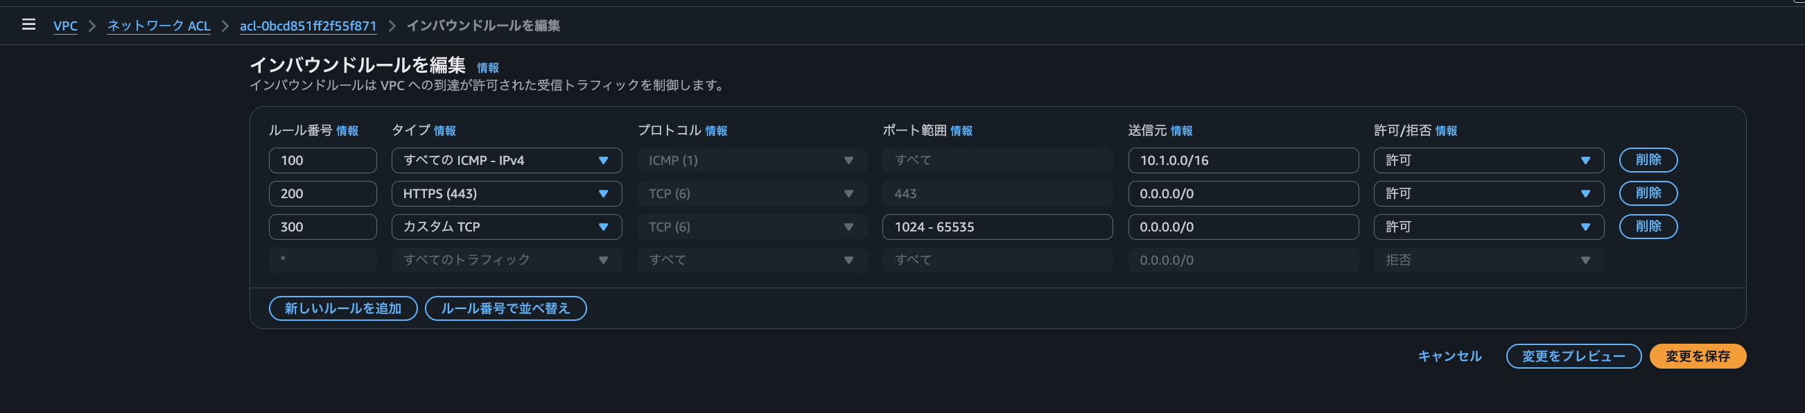1805x413 pixels.
Task: Click ルール番号で並べ替え to sort rules
Action: click(x=507, y=308)
